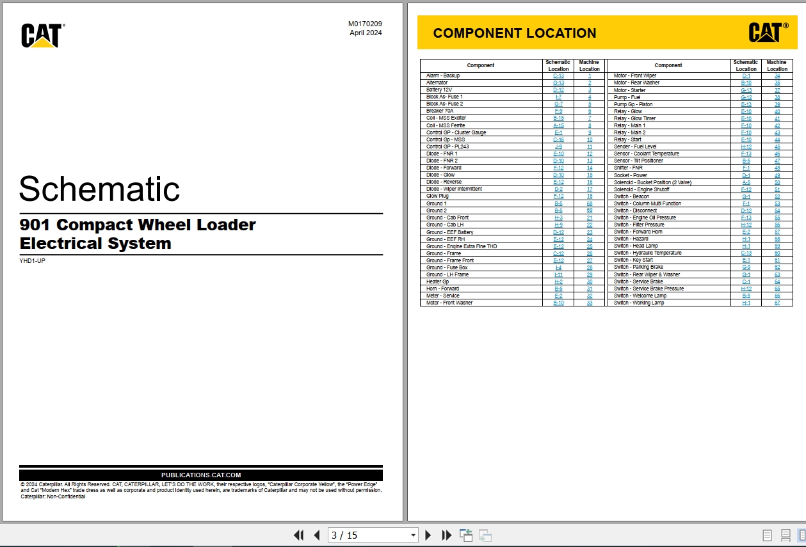
Task: Open machine location 22 for Ground - Cab LH
Action: click(x=590, y=225)
